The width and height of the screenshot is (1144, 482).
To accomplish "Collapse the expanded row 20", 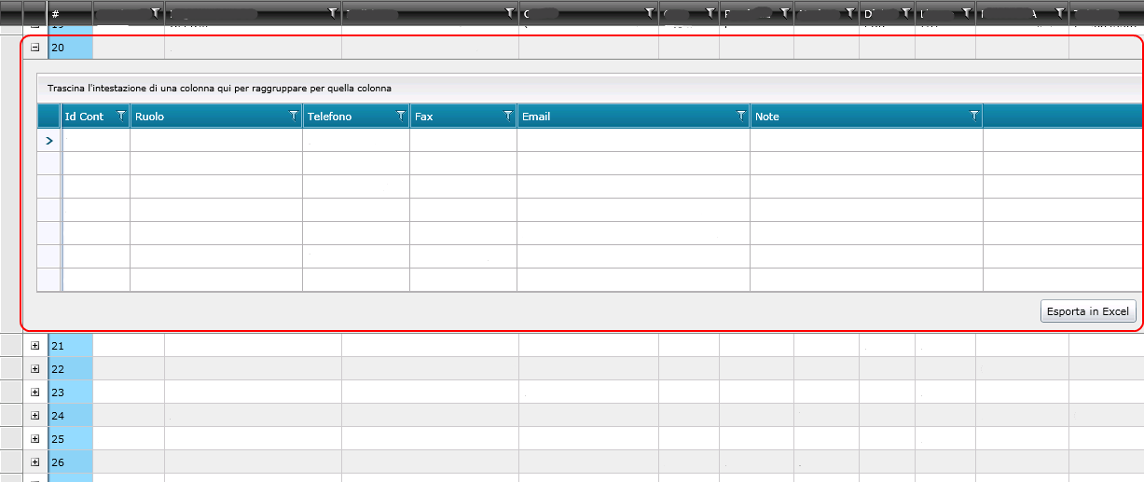I will [x=35, y=46].
